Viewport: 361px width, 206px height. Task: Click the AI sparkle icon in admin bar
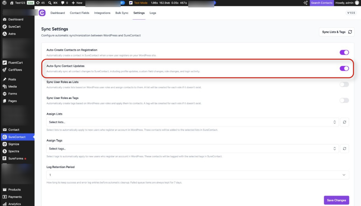(305, 3)
